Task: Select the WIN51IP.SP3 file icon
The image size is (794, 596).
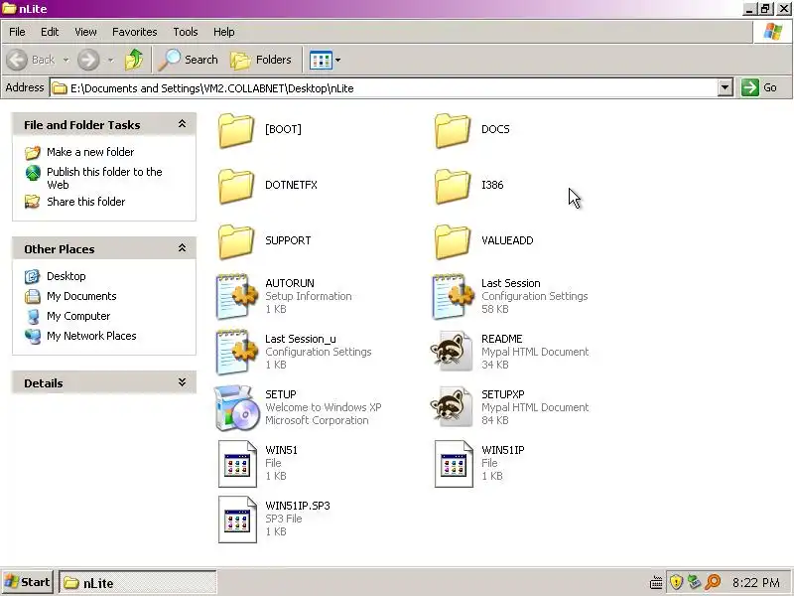Action: (237, 520)
